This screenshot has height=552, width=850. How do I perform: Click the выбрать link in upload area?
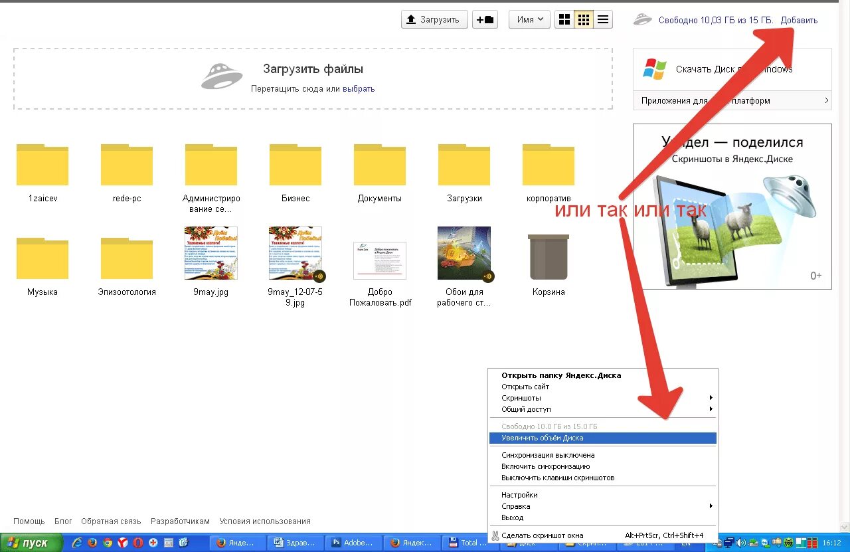coord(359,89)
